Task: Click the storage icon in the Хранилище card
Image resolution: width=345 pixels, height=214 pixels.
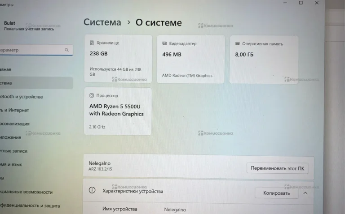Action: pyautogui.click(x=92, y=43)
